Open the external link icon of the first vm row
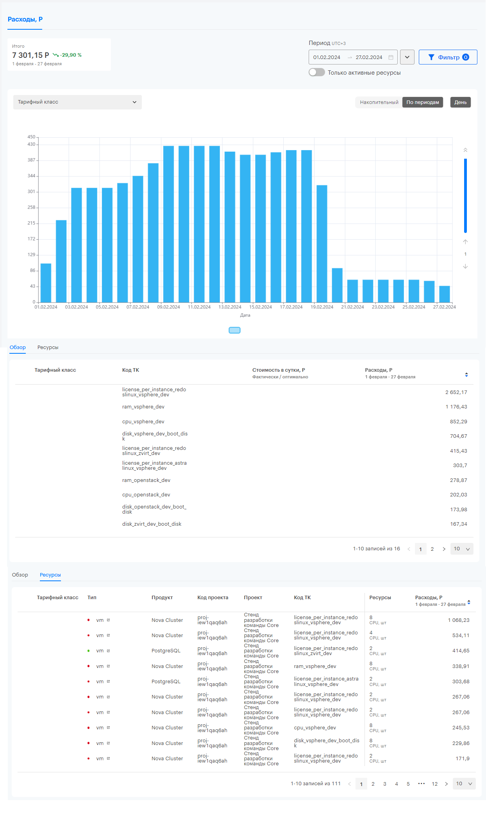The width and height of the screenshot is (486, 813). pos(108,620)
